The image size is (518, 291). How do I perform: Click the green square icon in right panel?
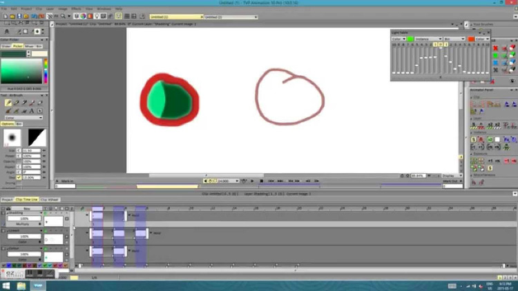[495, 55]
